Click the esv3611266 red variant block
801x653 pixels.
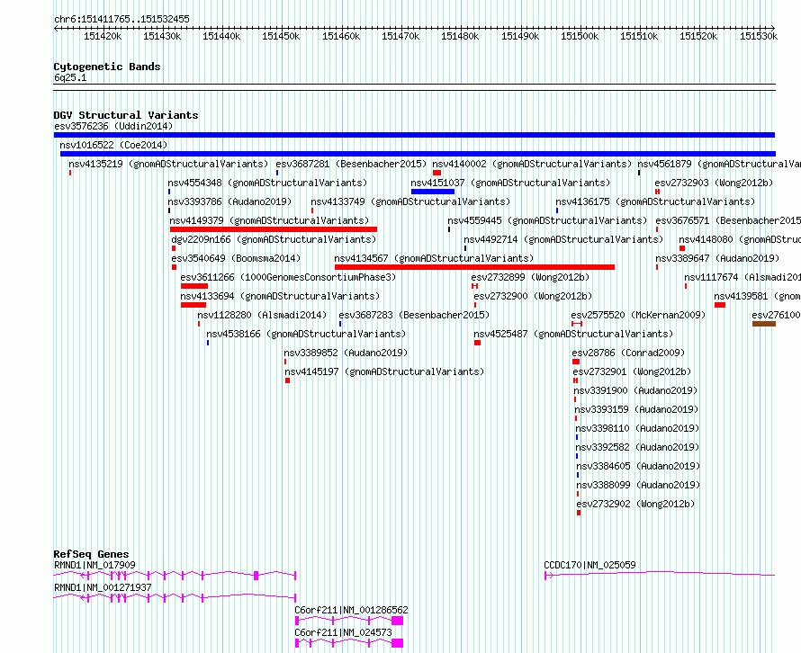194,286
